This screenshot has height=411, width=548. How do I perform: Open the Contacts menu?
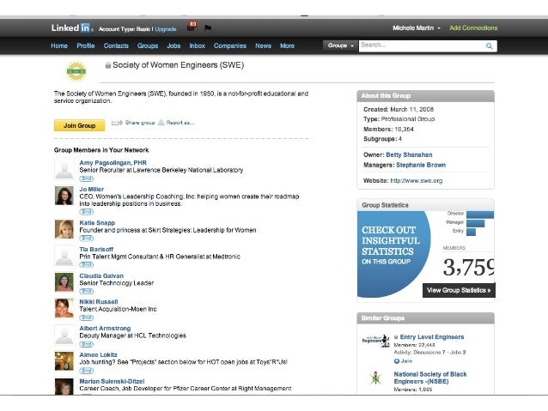tap(116, 45)
